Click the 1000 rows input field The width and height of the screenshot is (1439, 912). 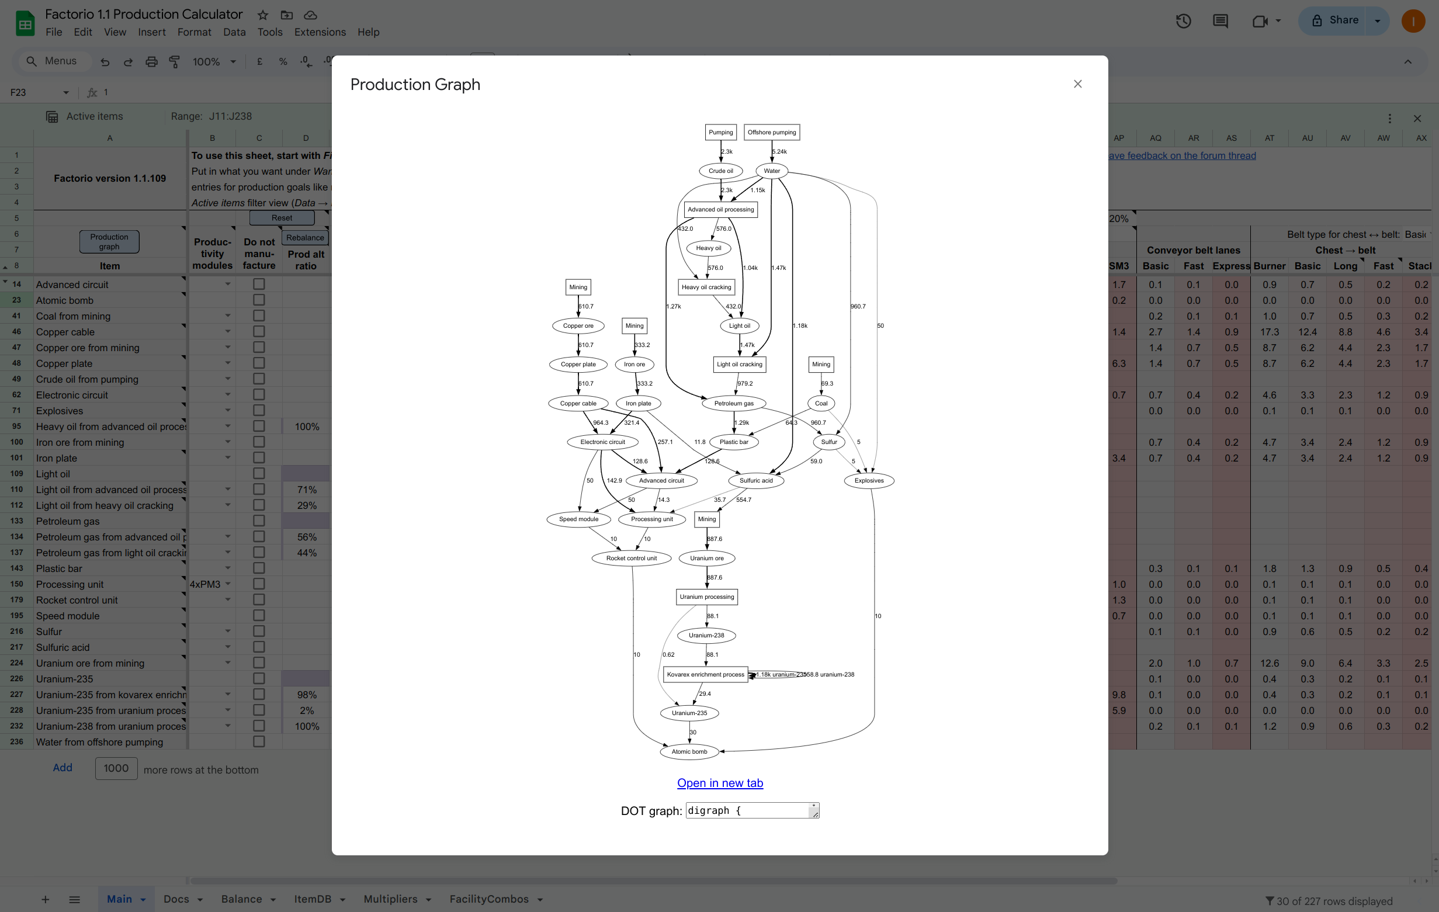pos(116,768)
